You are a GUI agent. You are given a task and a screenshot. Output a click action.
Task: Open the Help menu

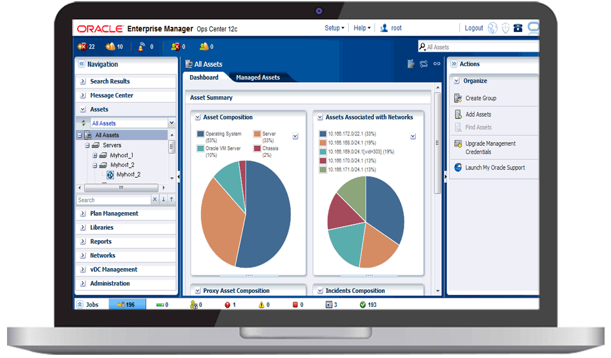362,28
